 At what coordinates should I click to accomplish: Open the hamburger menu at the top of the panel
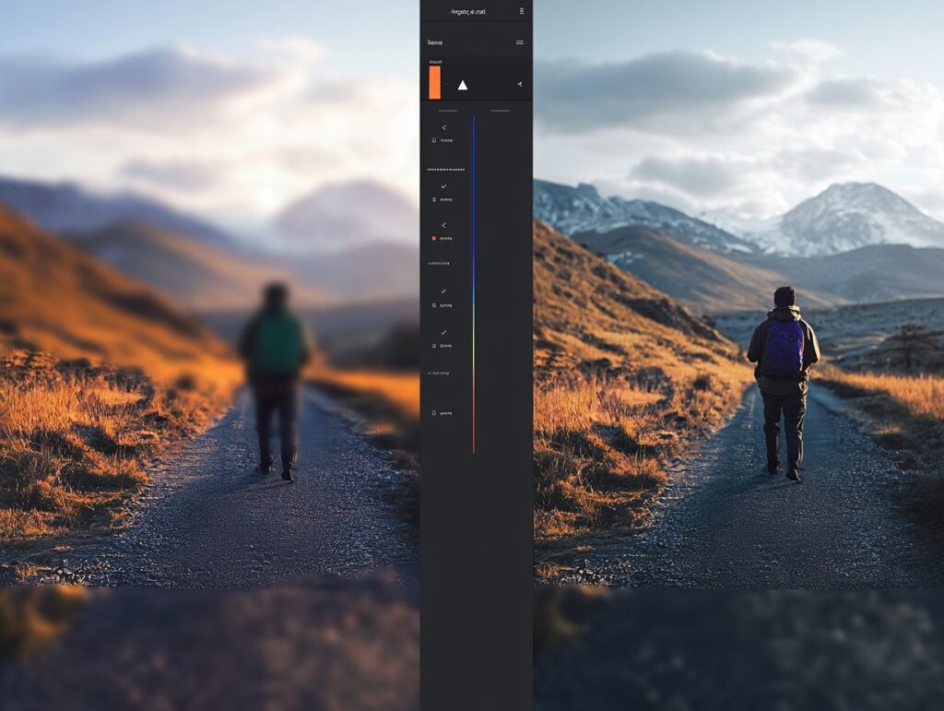click(521, 9)
